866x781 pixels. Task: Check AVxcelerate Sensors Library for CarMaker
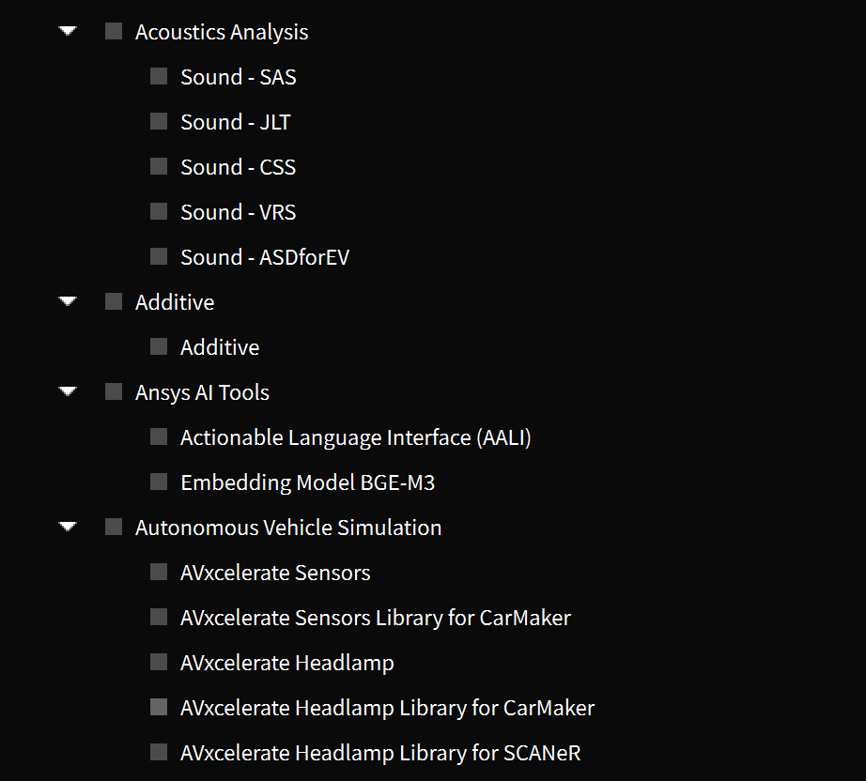point(159,617)
